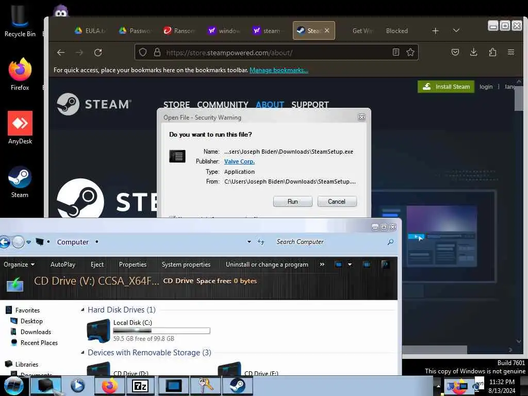Click the Explorer back navigation button
Viewport: 528px width, 396px height.
click(5, 242)
